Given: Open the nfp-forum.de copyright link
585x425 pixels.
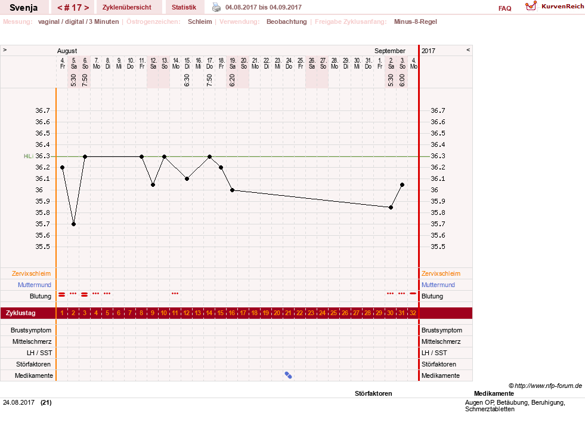Looking at the screenshot, I should [545, 386].
